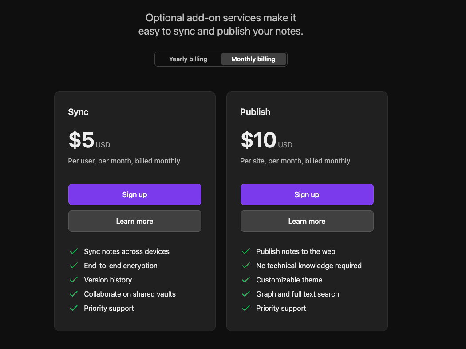This screenshot has width=466, height=349.
Task: Click checkmark beside Graph and full text search
Action: (246, 294)
